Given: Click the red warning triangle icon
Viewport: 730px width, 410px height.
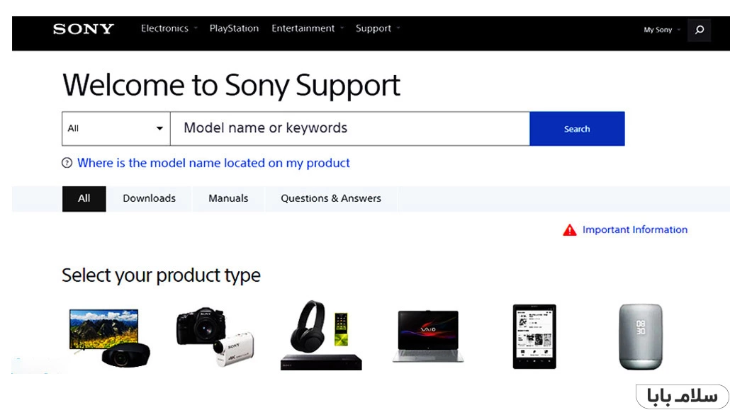Looking at the screenshot, I should (x=570, y=230).
